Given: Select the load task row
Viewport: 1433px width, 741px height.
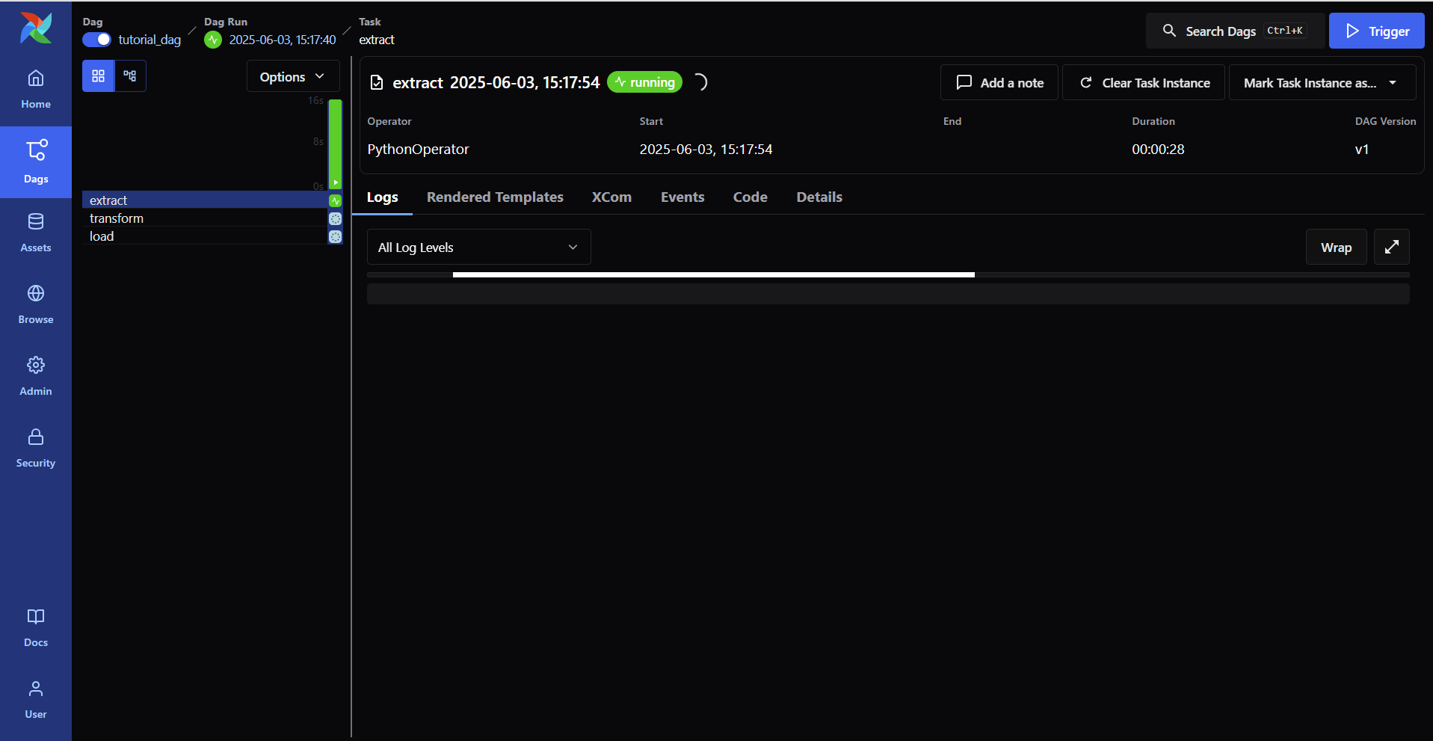Looking at the screenshot, I should click(x=205, y=236).
